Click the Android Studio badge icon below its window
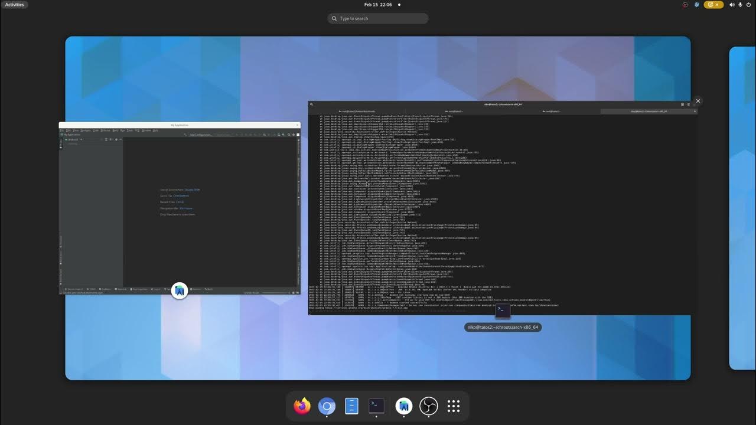This screenshot has height=425, width=756. pyautogui.click(x=180, y=290)
